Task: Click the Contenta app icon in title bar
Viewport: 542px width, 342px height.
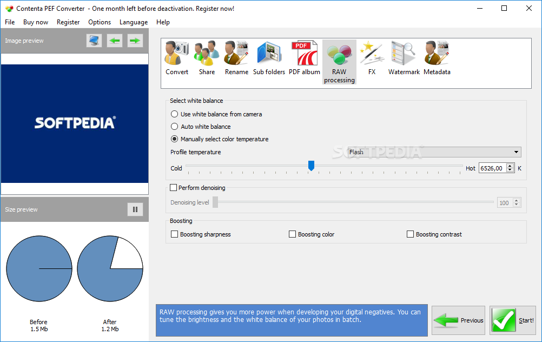Action: (x=9, y=9)
